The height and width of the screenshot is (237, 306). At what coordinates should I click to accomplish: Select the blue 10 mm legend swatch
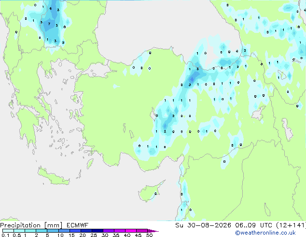(64, 231)
